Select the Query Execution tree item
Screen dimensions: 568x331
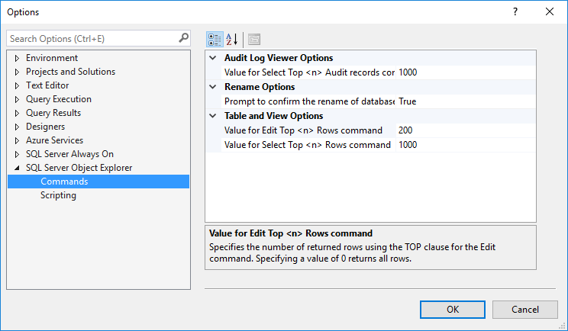coord(59,99)
